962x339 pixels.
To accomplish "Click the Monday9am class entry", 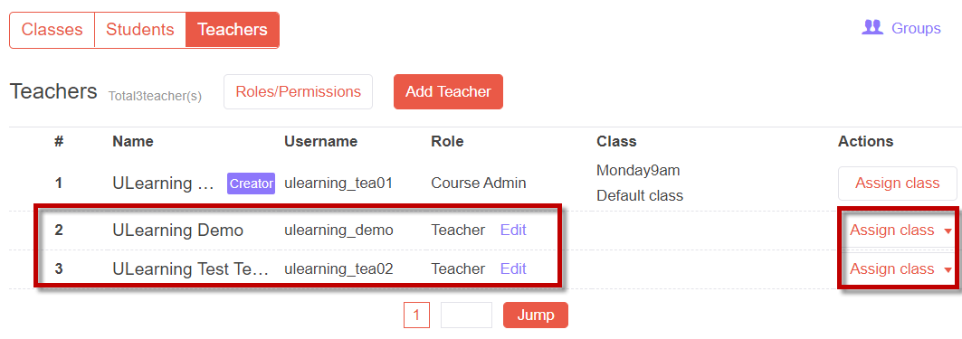I will coord(638,170).
